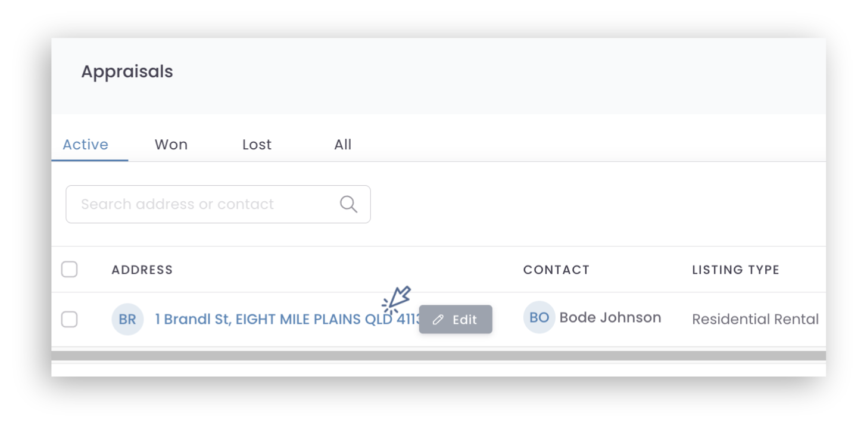
Task: Click the Appraisals page heading
Action: pos(127,72)
